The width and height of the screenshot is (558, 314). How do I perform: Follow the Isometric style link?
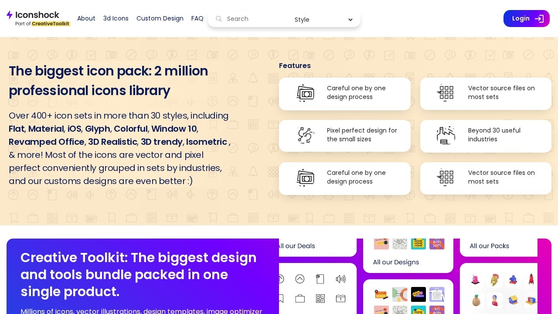point(207,142)
